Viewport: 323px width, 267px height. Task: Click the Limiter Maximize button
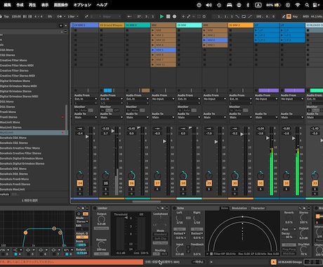[x=101, y=228]
